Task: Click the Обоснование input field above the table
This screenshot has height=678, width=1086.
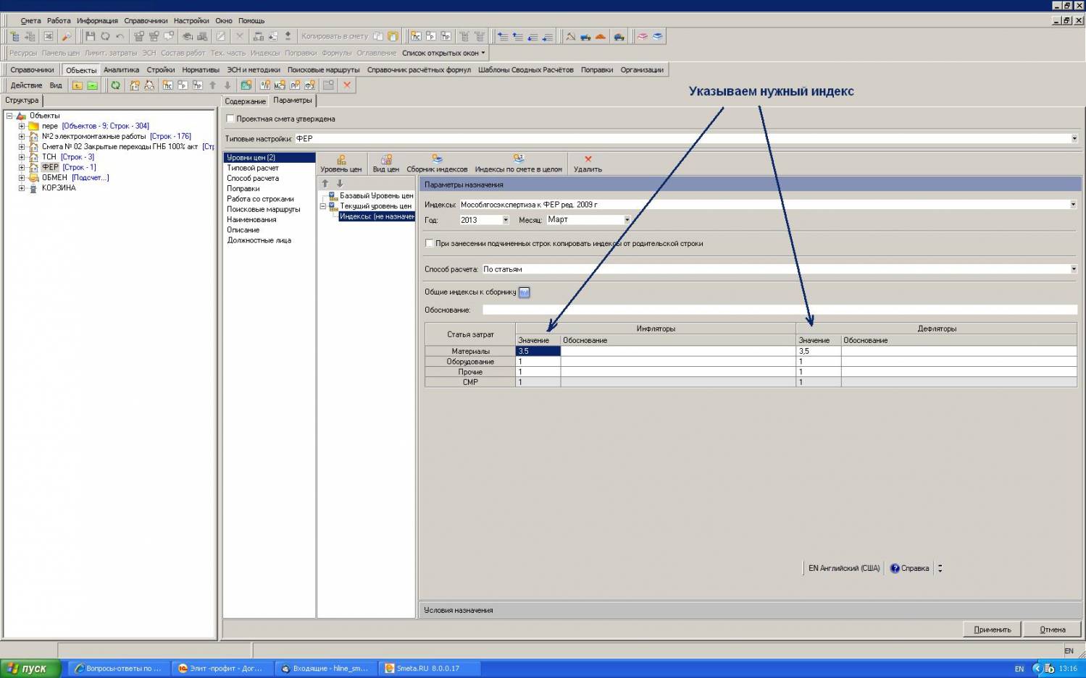Action: point(780,310)
